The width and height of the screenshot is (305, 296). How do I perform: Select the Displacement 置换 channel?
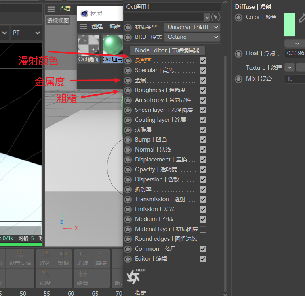161,160
